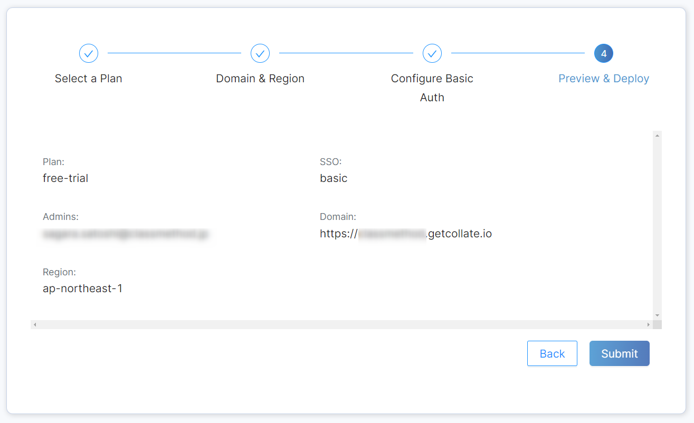Click the free-trial plan value
694x423 pixels.
pyautogui.click(x=65, y=178)
